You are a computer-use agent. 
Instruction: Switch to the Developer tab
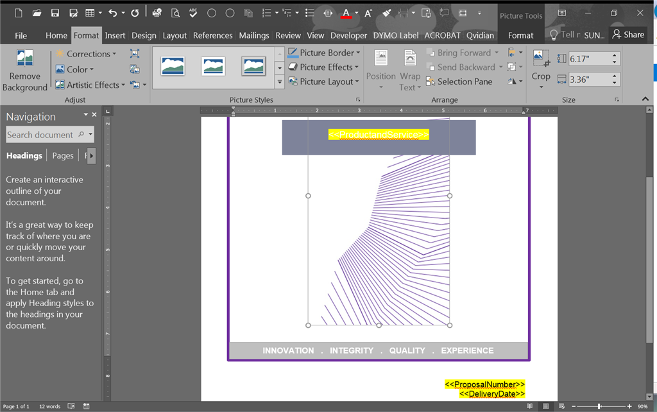point(348,36)
